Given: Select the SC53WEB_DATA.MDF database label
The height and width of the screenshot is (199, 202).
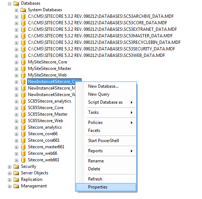Looking at the screenshot, I should tap(96, 55).
